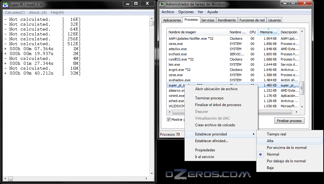
Task: Click the Finalizar proceso button
Action: 289,121
